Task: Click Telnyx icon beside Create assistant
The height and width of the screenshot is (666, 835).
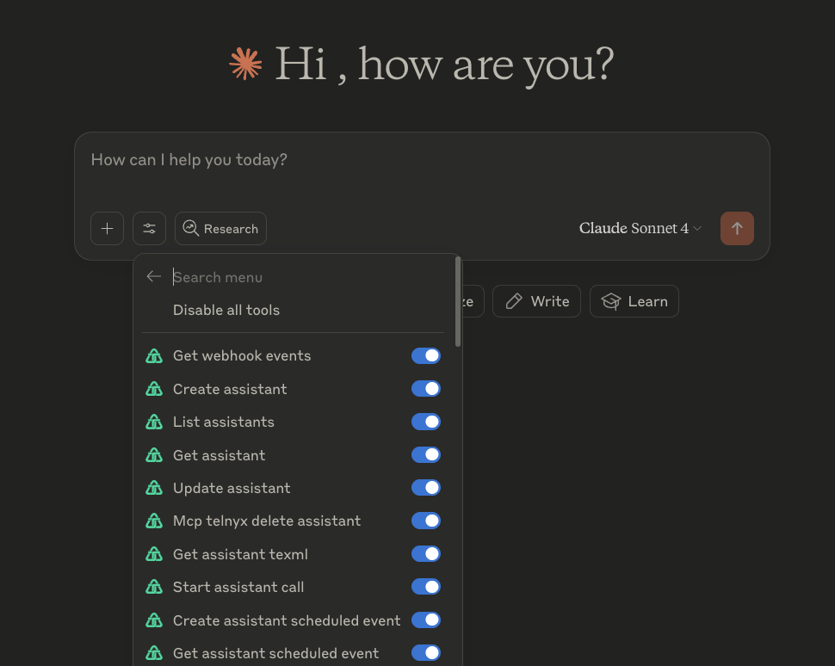Action: point(154,389)
